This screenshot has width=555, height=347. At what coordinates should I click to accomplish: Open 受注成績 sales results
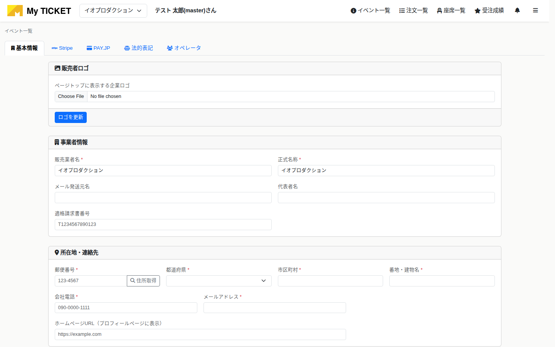(489, 10)
